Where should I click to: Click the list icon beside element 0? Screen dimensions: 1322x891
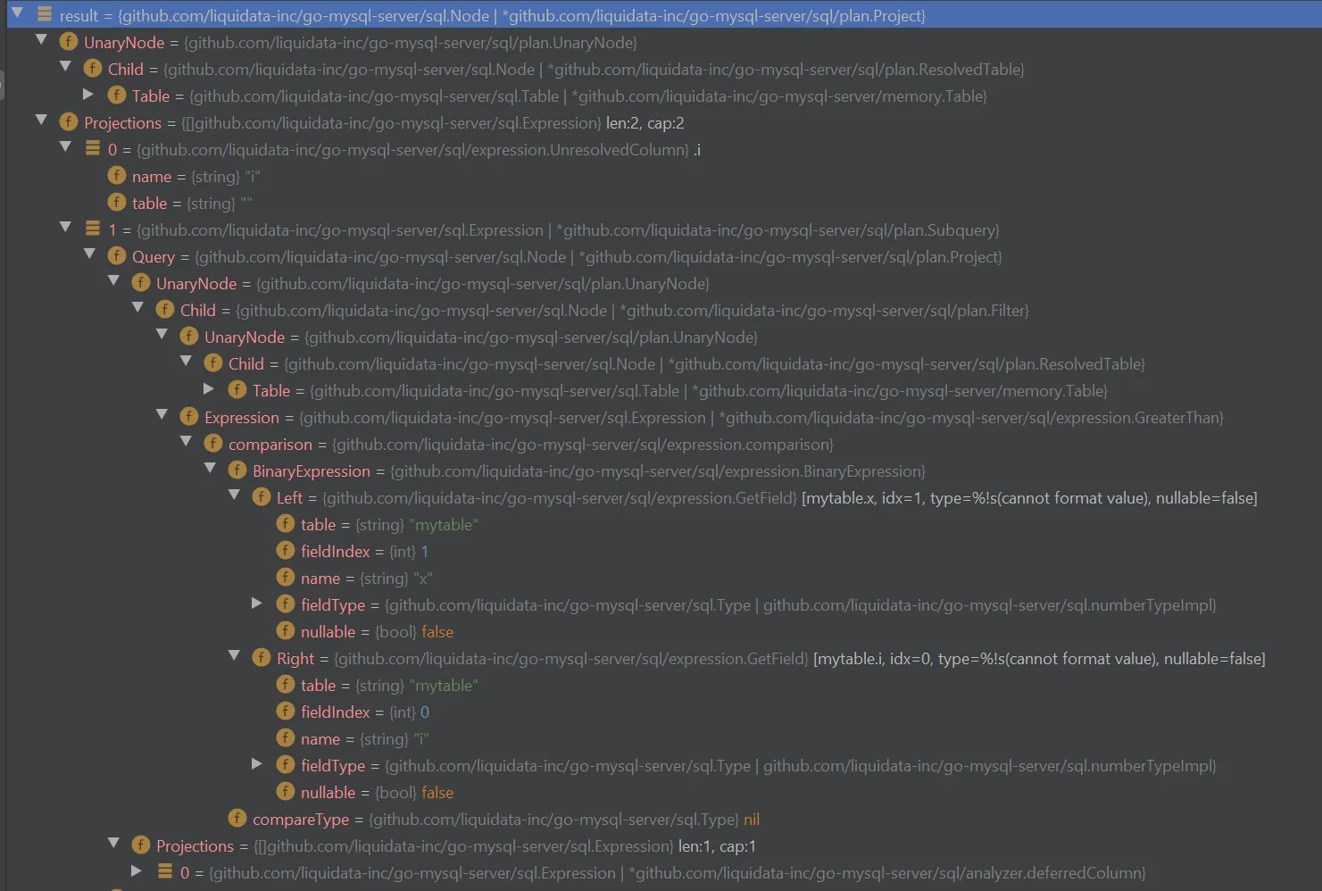point(93,149)
